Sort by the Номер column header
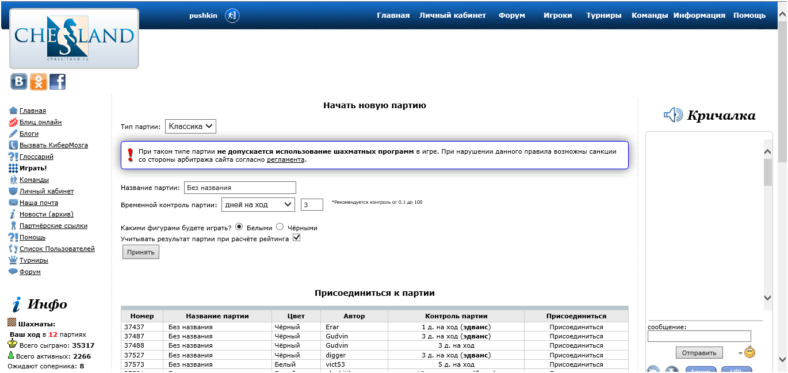This screenshot has height=373, width=788. click(142, 316)
